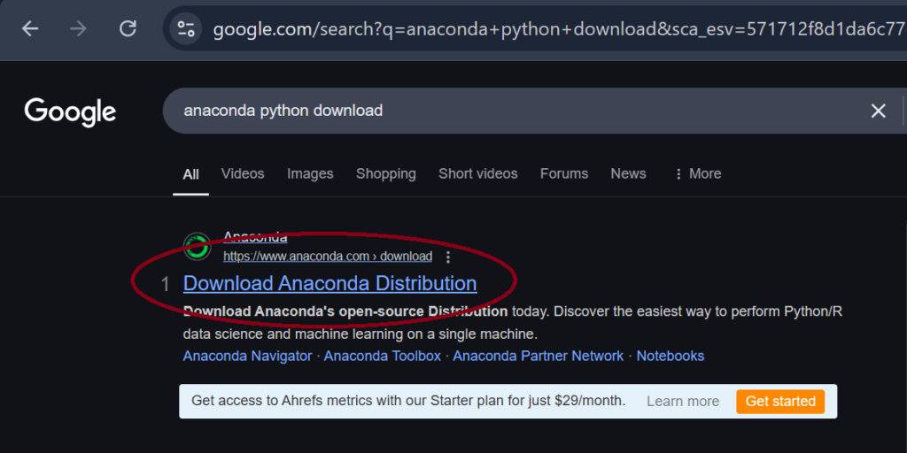Click the orange Get started button
The image size is (907, 453).
click(x=780, y=402)
